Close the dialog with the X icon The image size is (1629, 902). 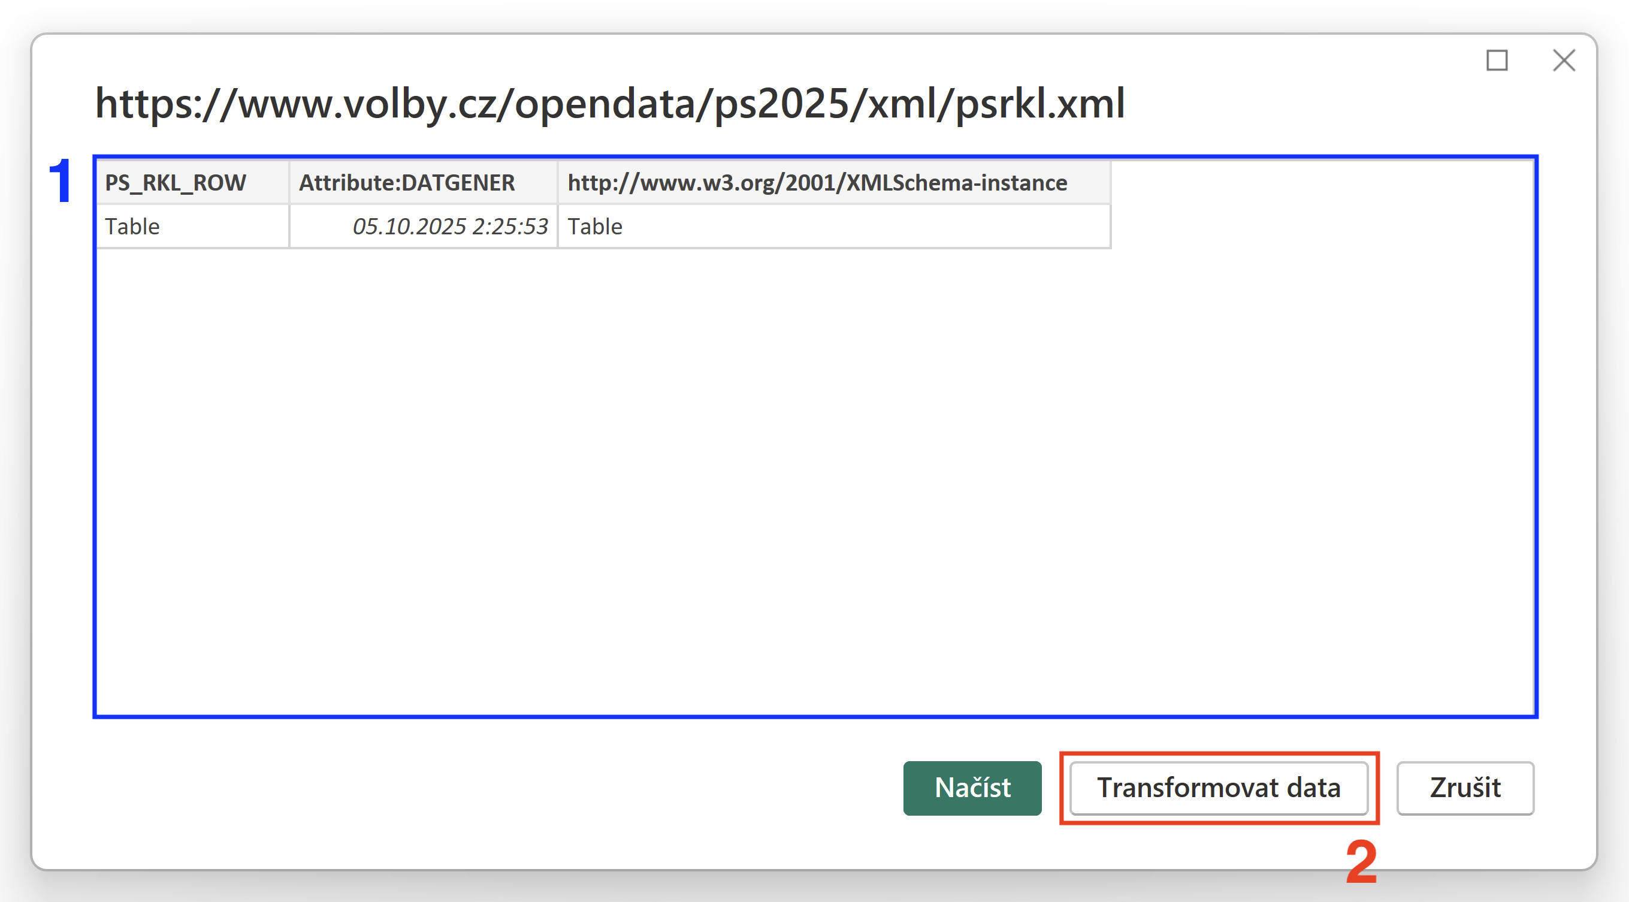[1564, 61]
